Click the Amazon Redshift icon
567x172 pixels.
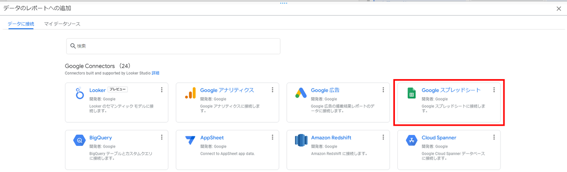point(301,141)
